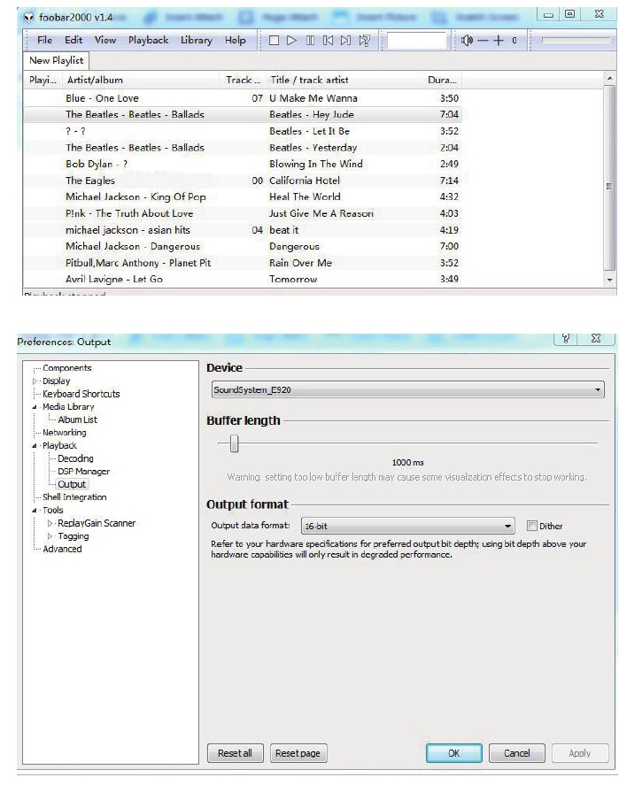This screenshot has width=619, height=785.
Task: Click the playlist scroll up arrow
Action: pos(609,79)
